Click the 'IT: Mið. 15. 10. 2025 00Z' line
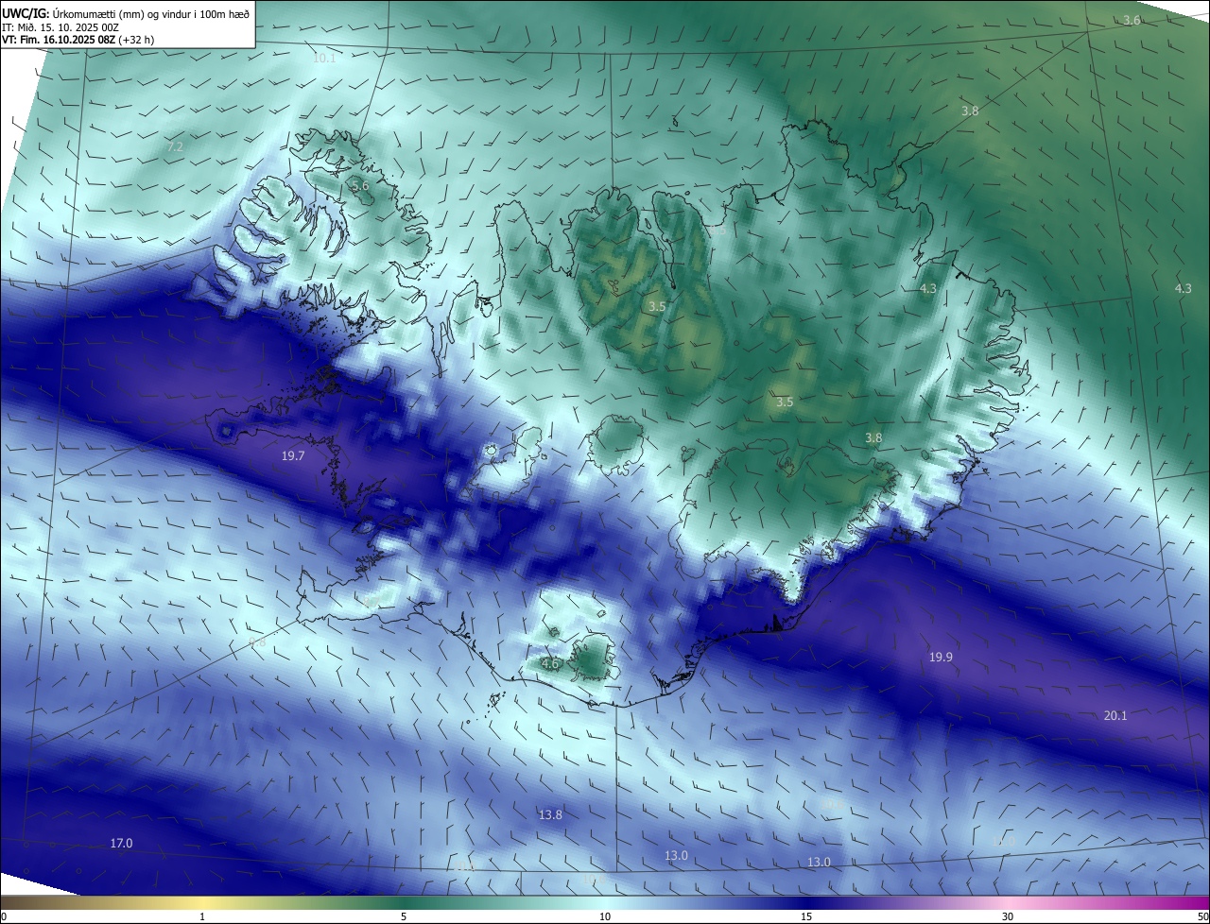This screenshot has width=1210, height=924. [x=62, y=26]
